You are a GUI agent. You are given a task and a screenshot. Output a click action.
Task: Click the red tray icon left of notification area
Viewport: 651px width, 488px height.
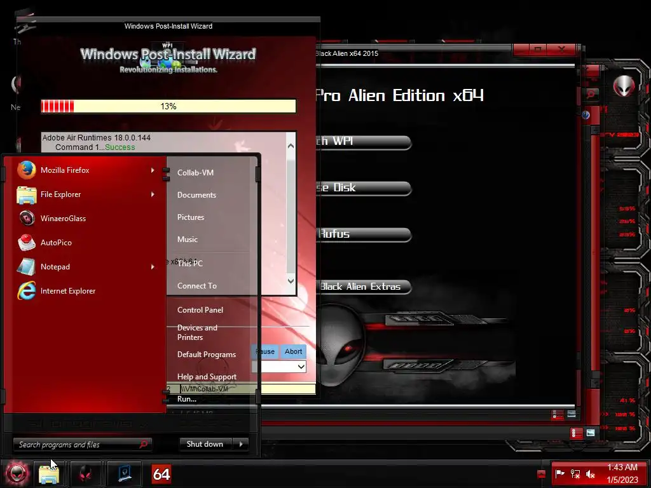click(x=541, y=474)
